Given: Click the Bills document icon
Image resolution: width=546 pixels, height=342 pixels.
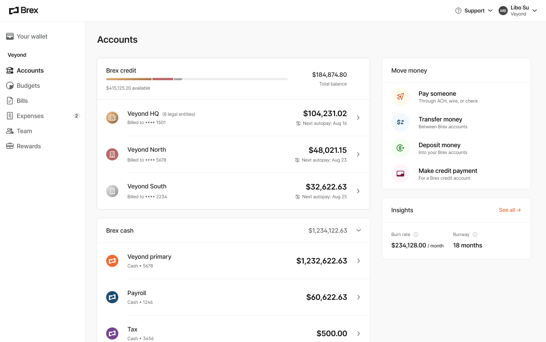Looking at the screenshot, I should coord(10,101).
